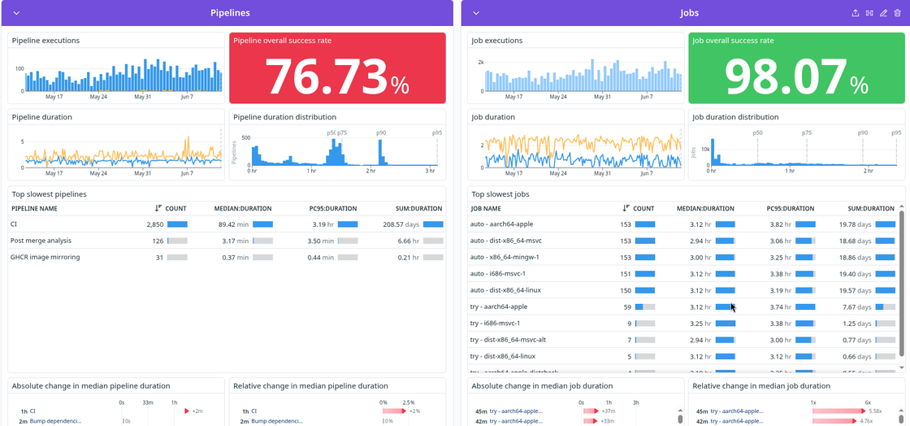Select the auto - aarch64-apple job row
This screenshot has width=910, height=426.
tap(683, 224)
